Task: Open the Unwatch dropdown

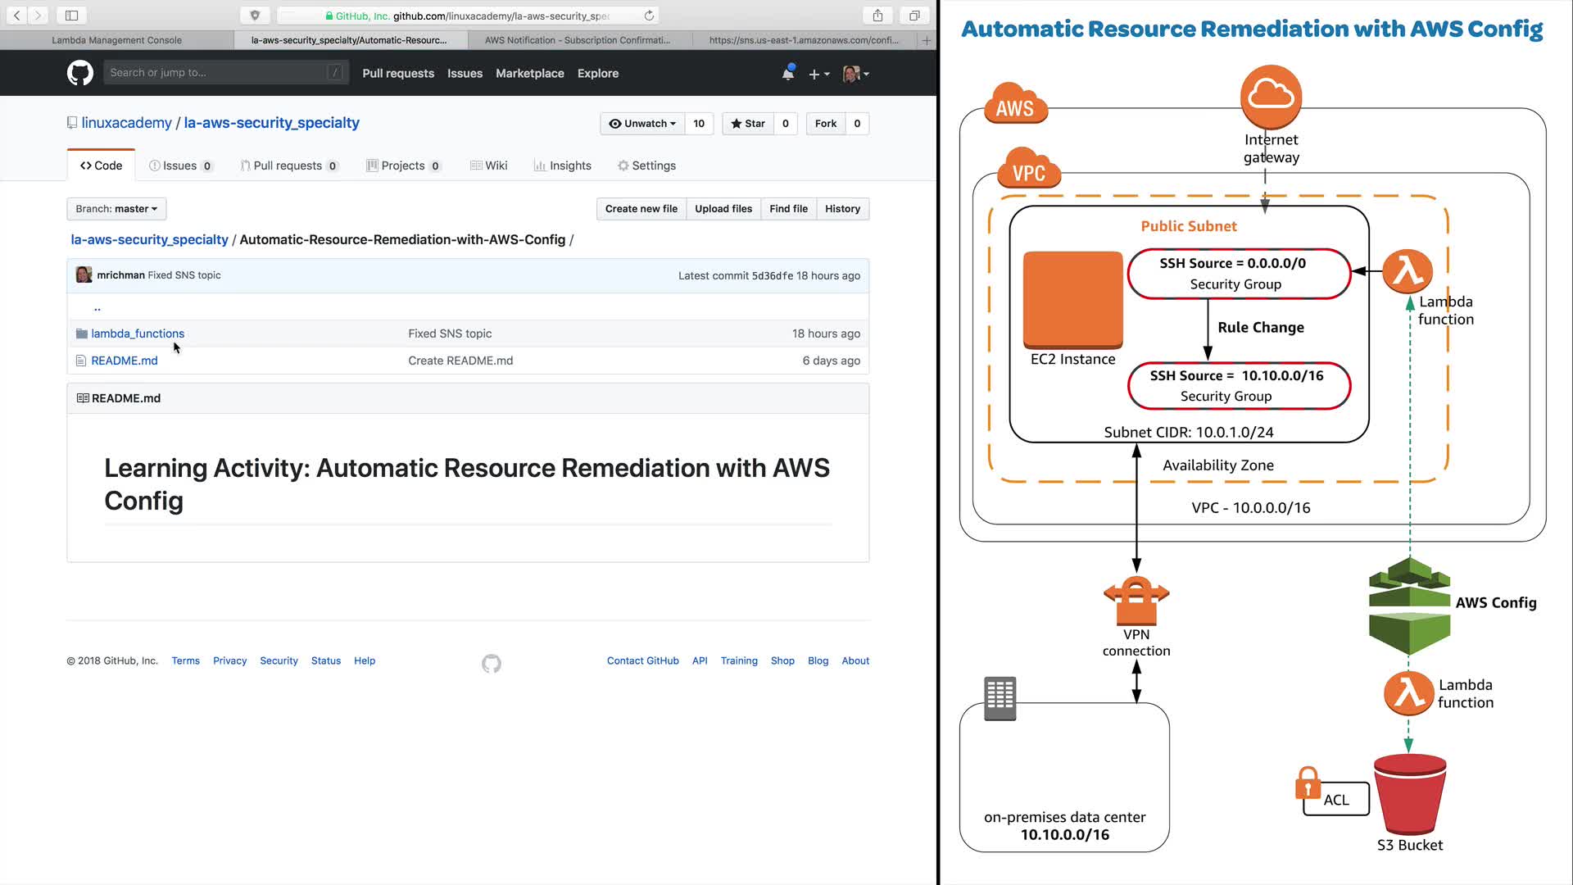Action: [642, 124]
